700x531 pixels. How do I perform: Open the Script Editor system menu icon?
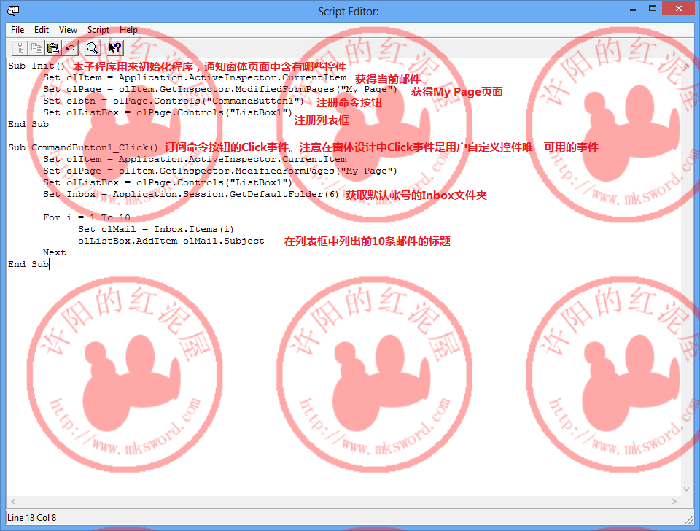[x=13, y=11]
